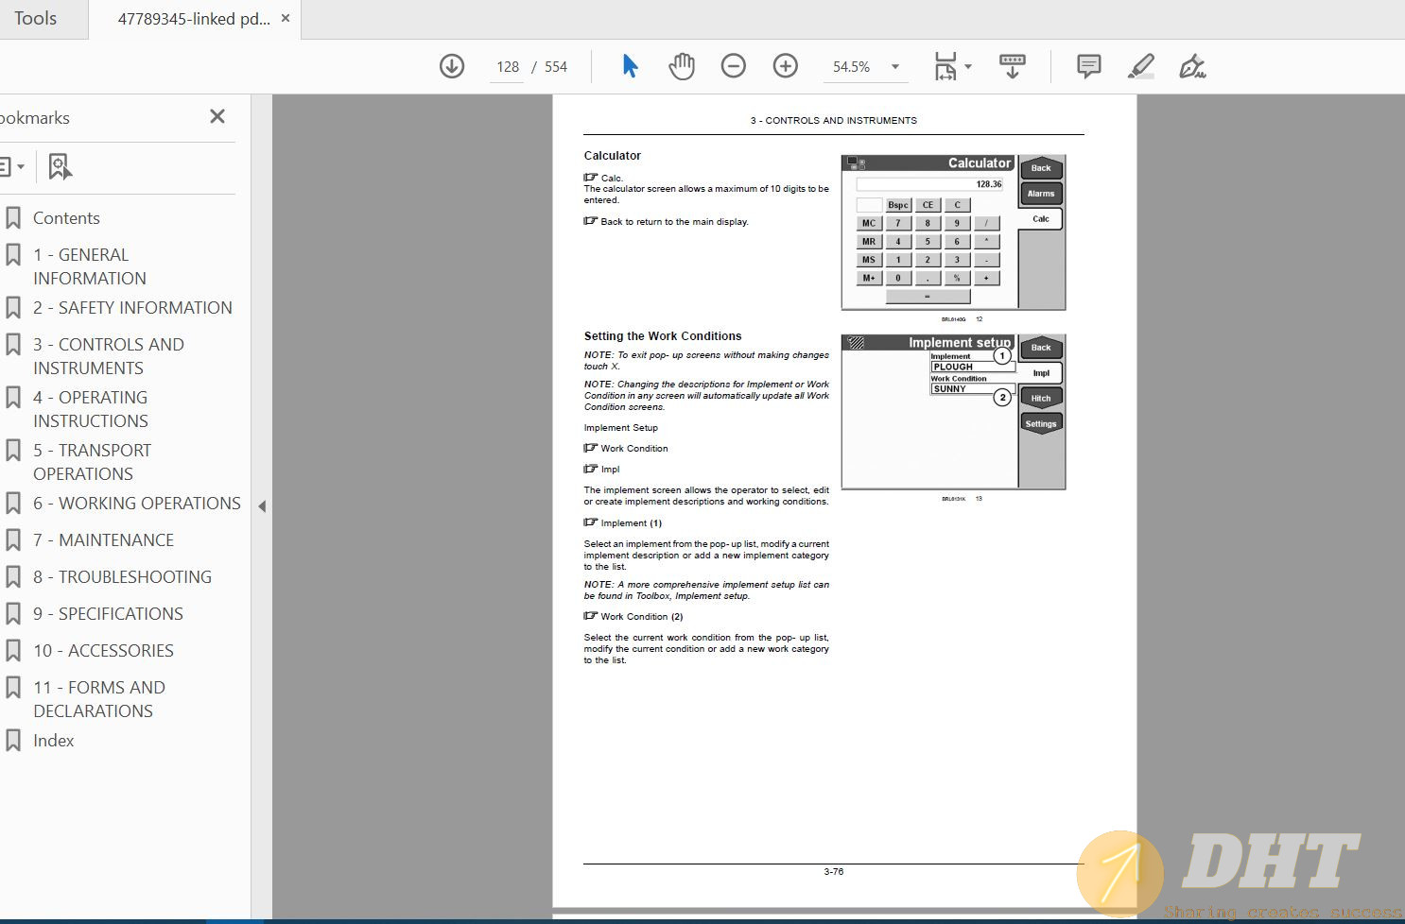The height and width of the screenshot is (924, 1405).
Task: Select the 47789345-linked pdf document tab
Action: pyautogui.click(x=193, y=19)
